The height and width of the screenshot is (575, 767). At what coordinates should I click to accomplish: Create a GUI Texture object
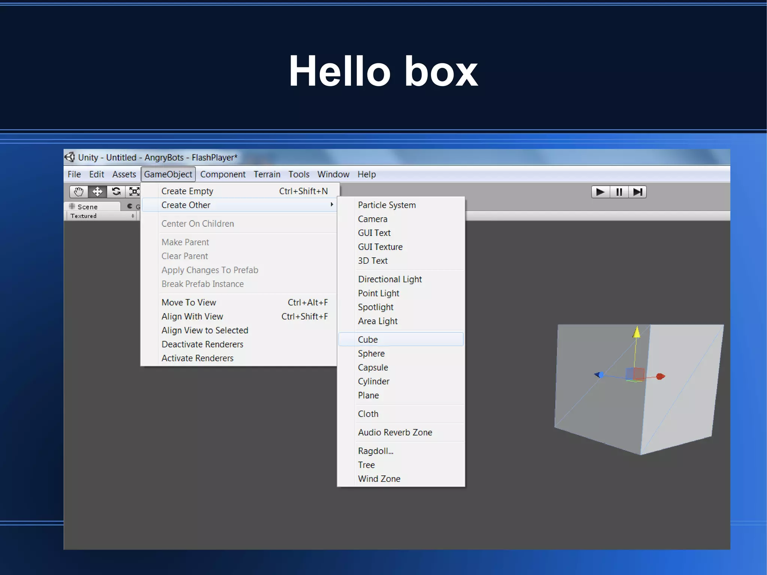tap(401, 246)
